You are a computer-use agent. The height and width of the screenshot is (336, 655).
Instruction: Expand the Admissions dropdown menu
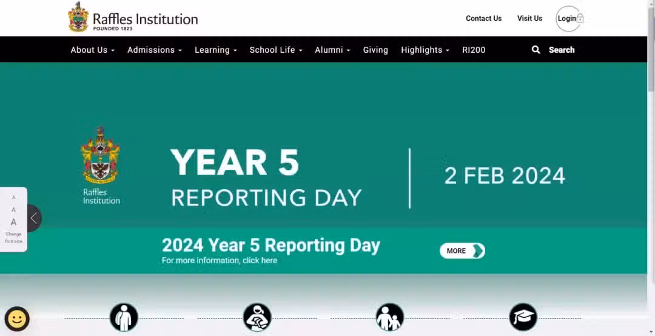(155, 50)
